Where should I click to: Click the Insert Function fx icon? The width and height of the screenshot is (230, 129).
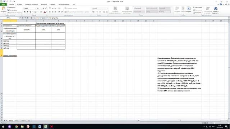click(x=28, y=18)
